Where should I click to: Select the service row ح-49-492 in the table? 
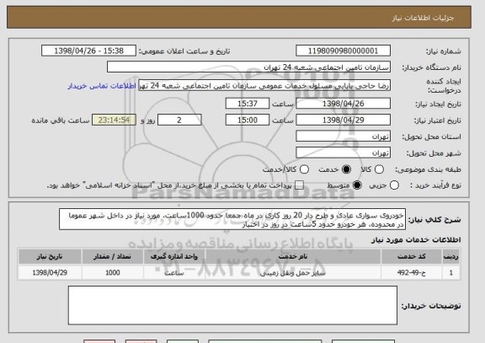239,273
